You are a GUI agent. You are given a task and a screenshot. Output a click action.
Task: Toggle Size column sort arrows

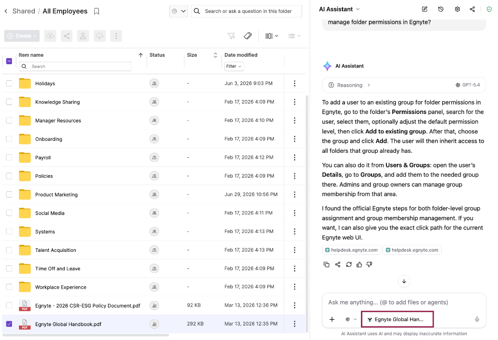click(x=215, y=55)
